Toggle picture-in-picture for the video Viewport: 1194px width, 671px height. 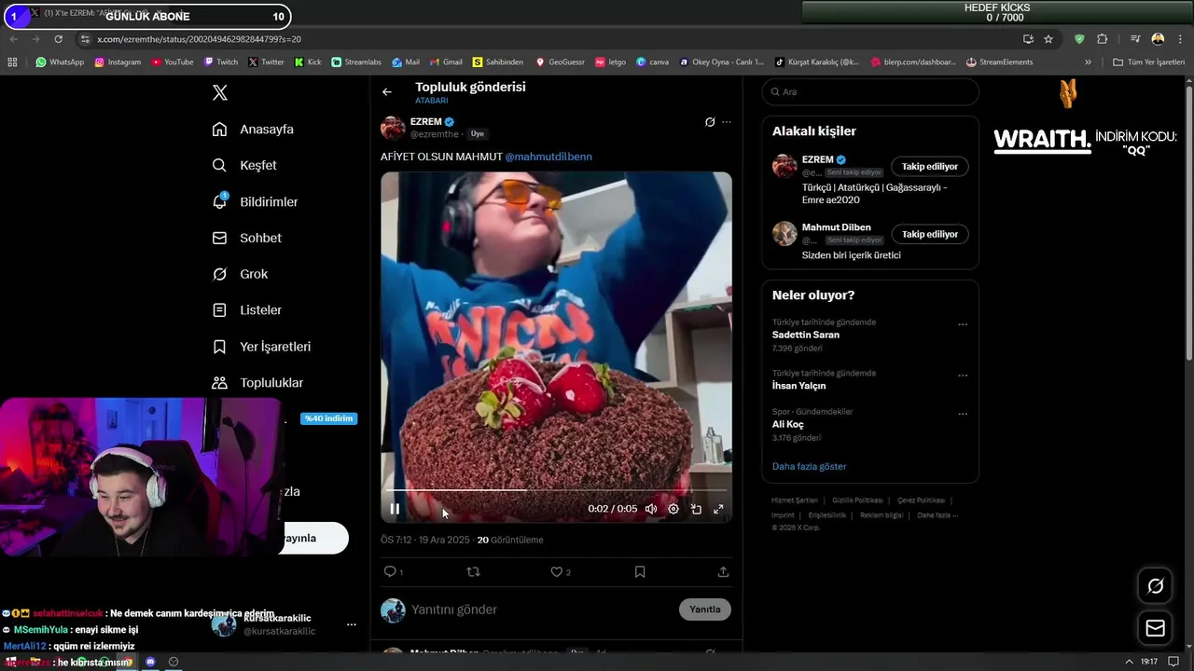pyautogui.click(x=696, y=509)
